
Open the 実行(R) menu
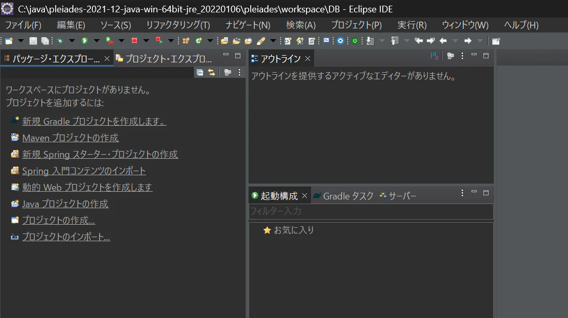coord(412,25)
